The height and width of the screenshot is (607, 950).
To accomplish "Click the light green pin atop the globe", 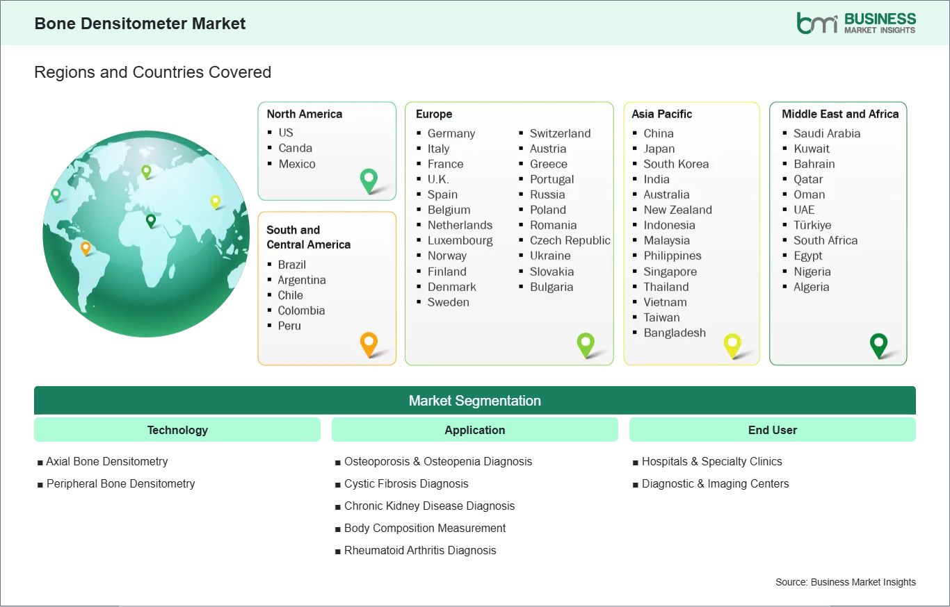I will pyautogui.click(x=146, y=170).
